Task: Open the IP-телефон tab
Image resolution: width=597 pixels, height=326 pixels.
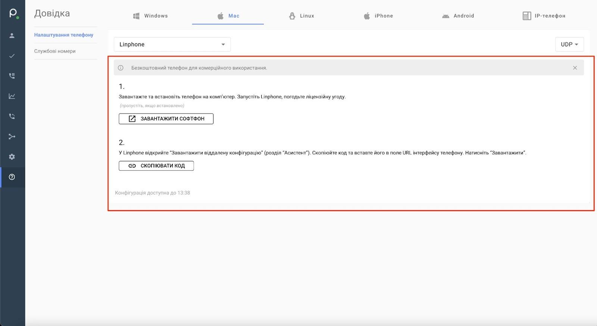Action: [x=544, y=16]
